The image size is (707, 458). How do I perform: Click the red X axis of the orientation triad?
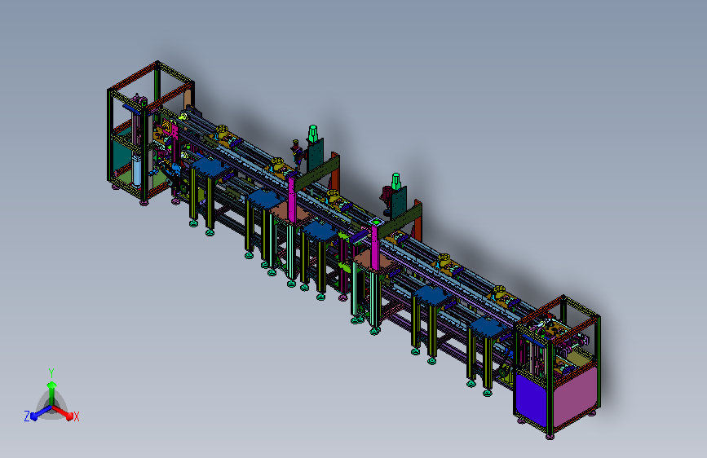(65, 414)
